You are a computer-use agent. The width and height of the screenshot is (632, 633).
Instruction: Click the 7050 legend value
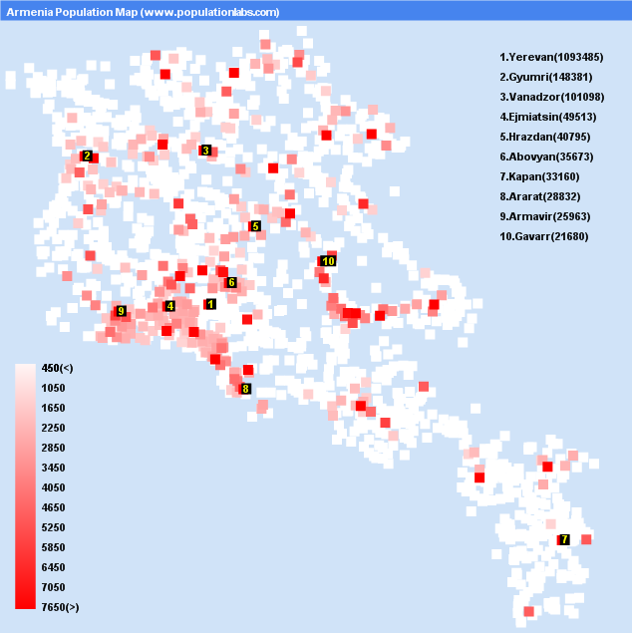(53, 587)
